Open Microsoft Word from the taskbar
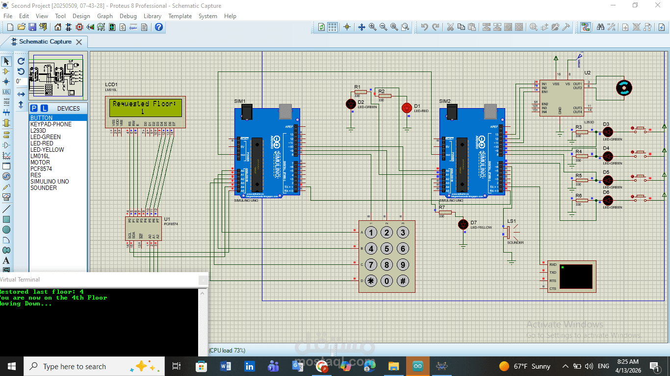Screen dimensions: 670x376 (226, 366)
